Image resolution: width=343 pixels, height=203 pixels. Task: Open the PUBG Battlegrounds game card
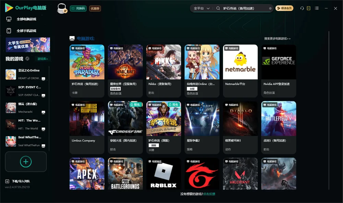click(x=125, y=174)
